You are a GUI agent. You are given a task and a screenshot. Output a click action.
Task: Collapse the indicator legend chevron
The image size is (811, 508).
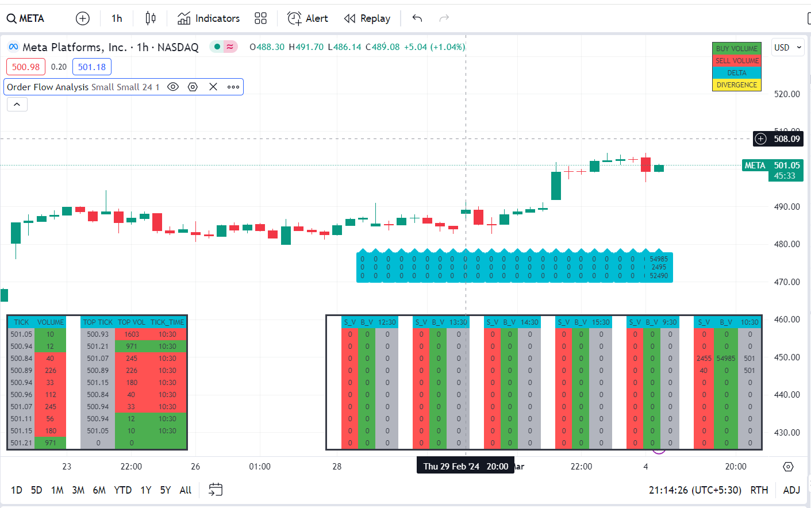[17, 104]
